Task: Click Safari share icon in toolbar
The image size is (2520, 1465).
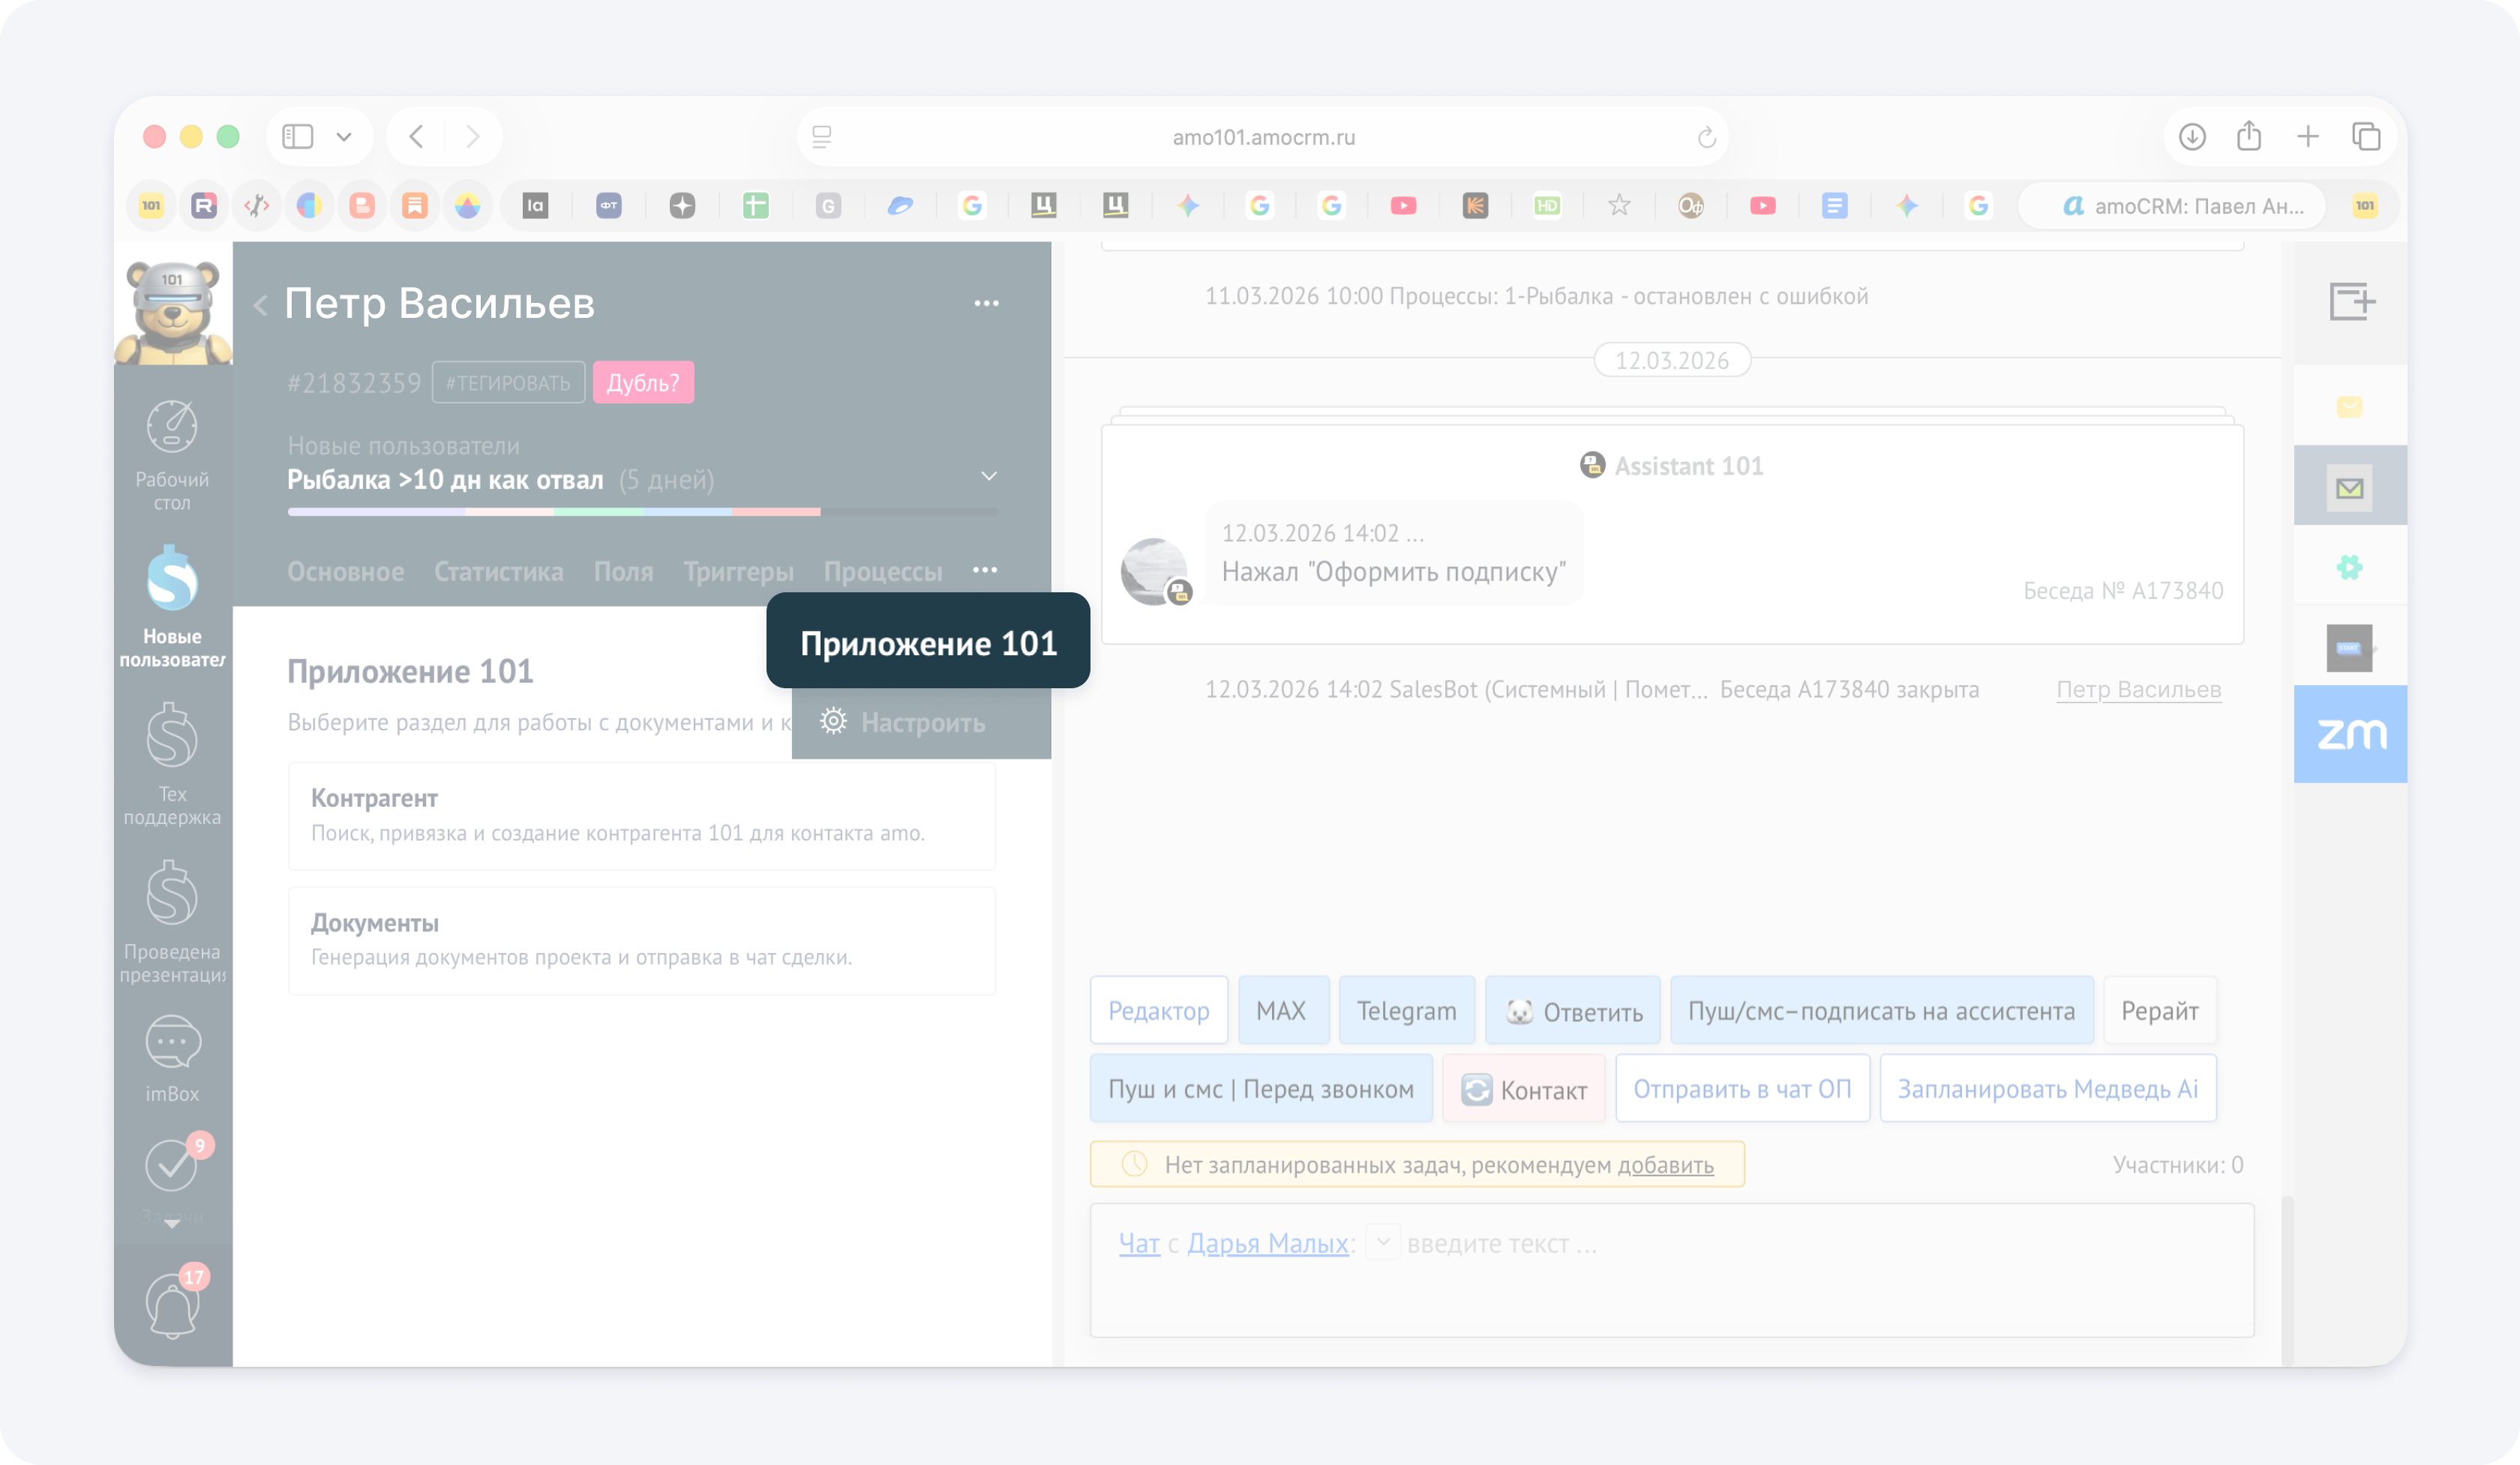Action: pos(2249,136)
